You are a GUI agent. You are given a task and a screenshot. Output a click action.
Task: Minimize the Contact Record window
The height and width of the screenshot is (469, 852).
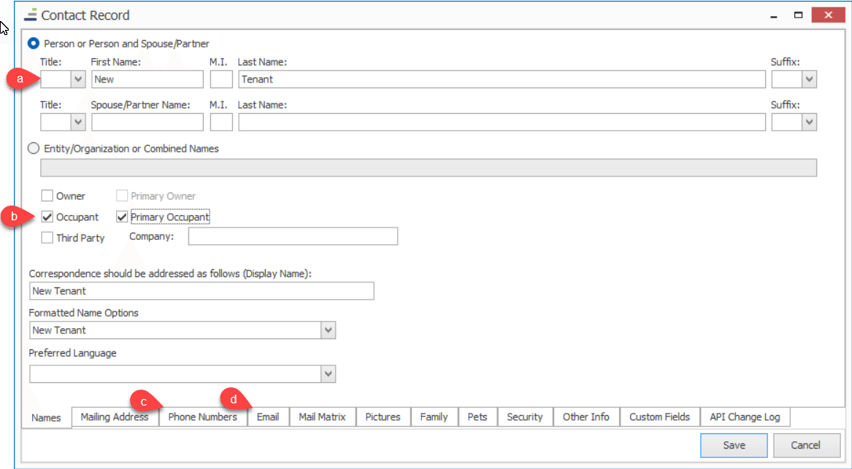[x=774, y=15]
